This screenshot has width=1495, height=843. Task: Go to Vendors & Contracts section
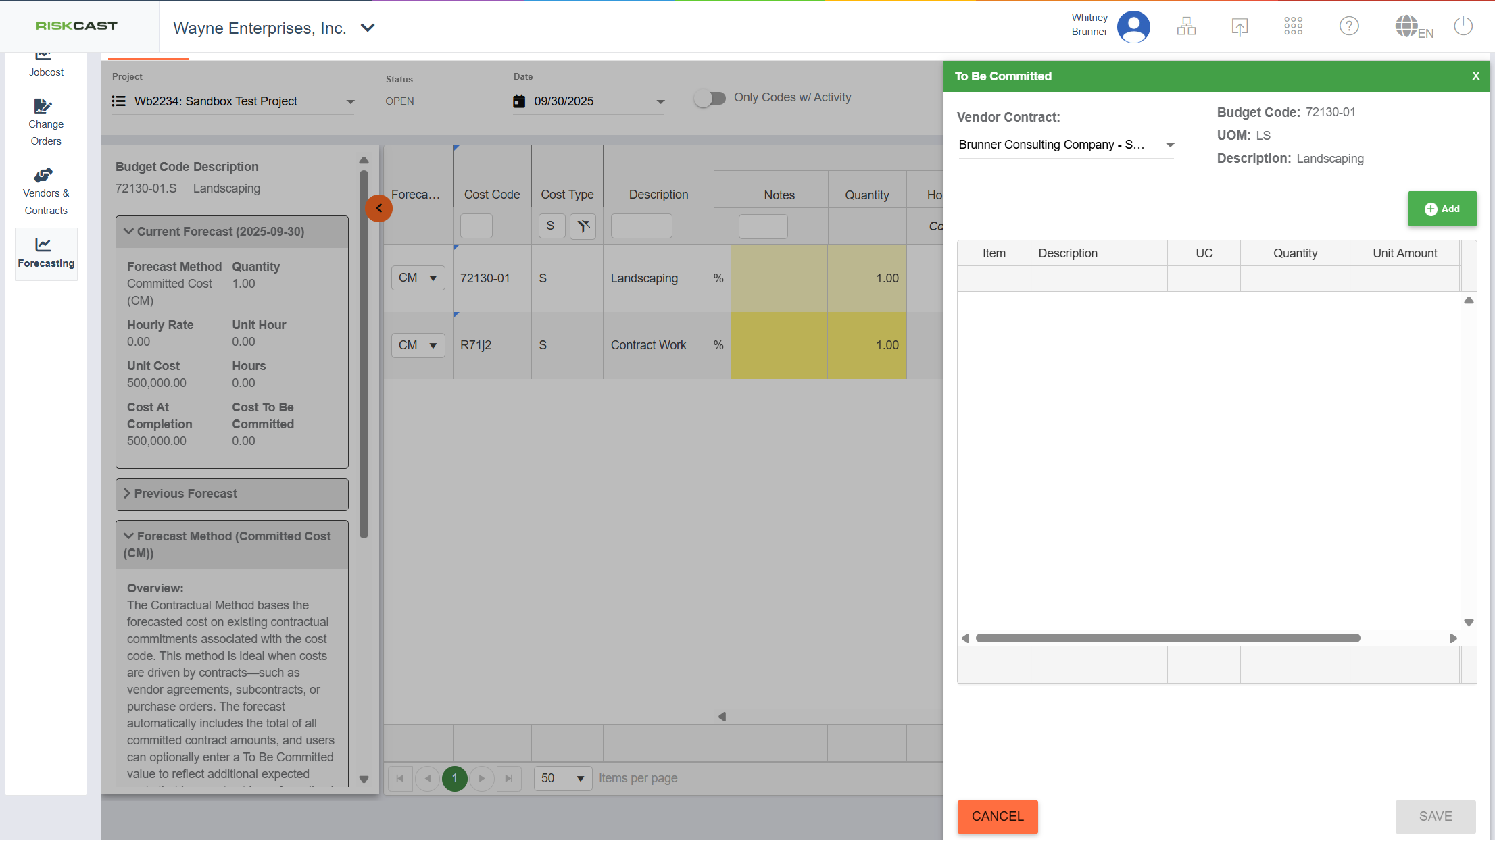[45, 192]
